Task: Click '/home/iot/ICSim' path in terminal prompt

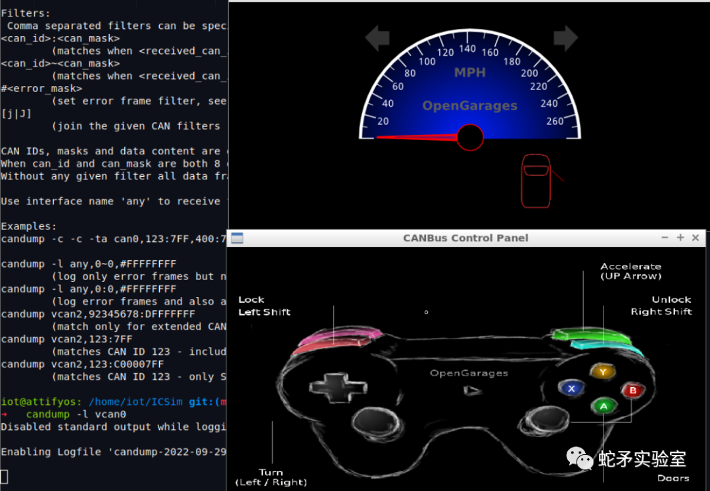Action: (x=135, y=402)
